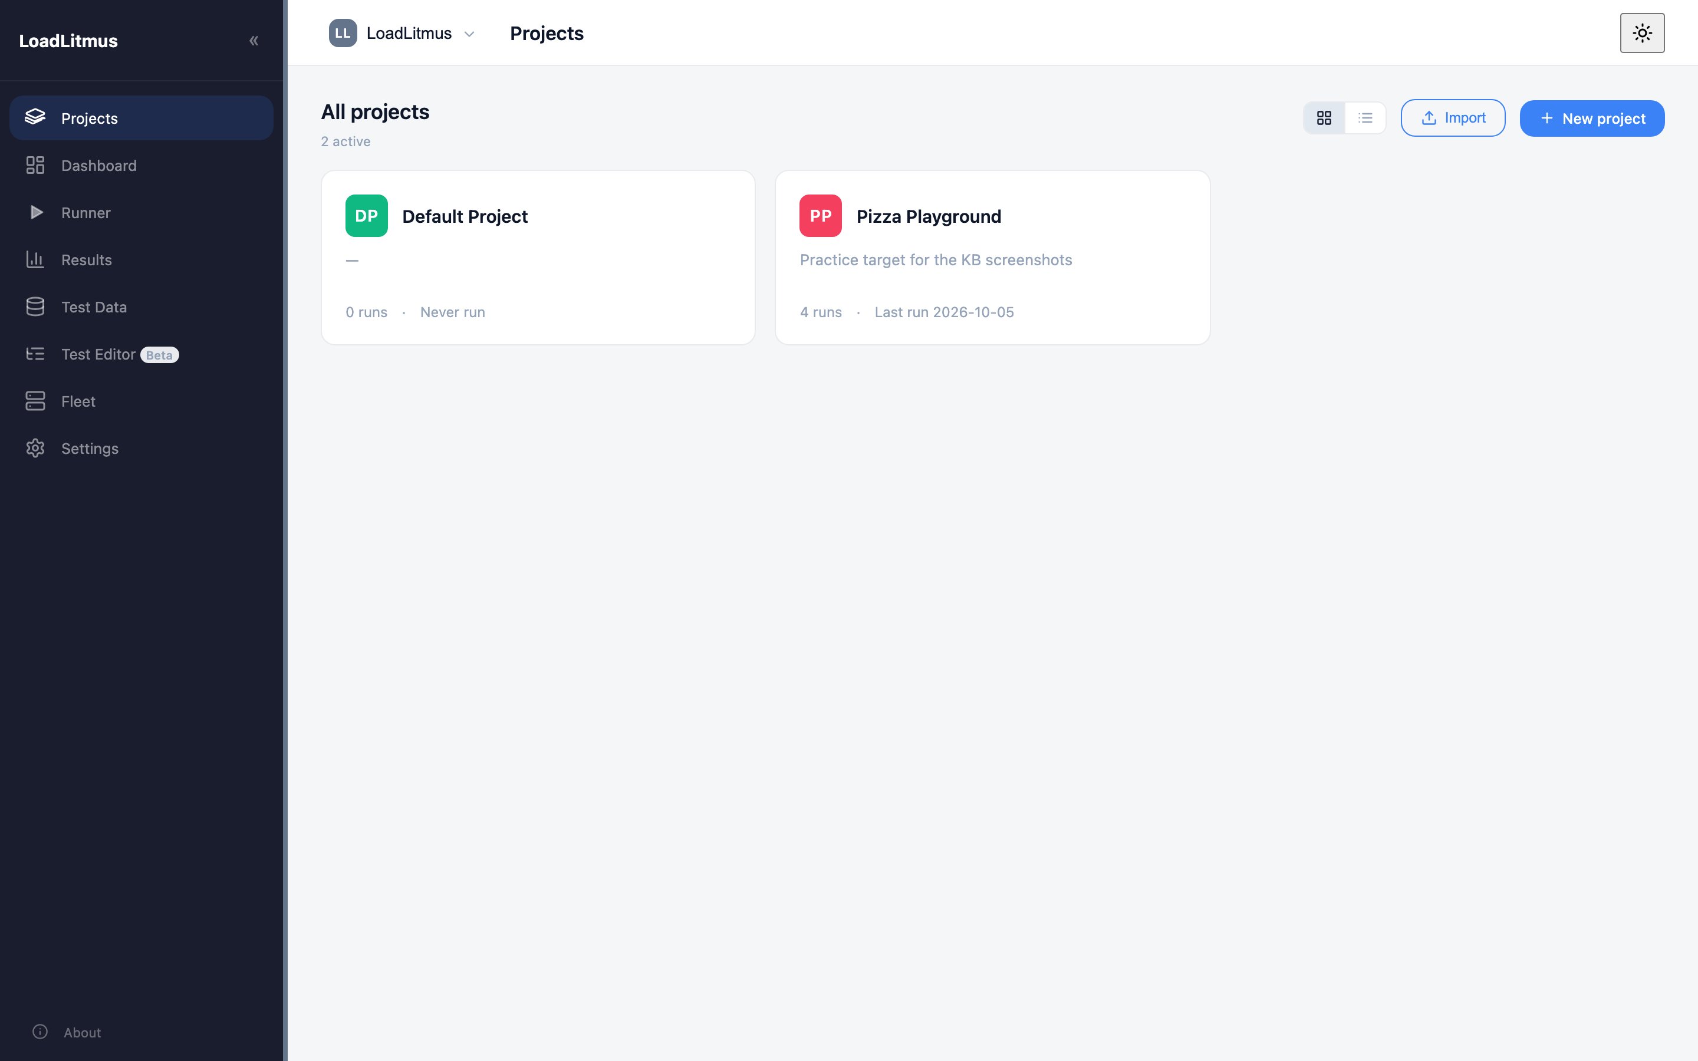Viewport: 1698px width, 1061px height.
Task: Click the Settings gear icon
Action: (x=35, y=448)
